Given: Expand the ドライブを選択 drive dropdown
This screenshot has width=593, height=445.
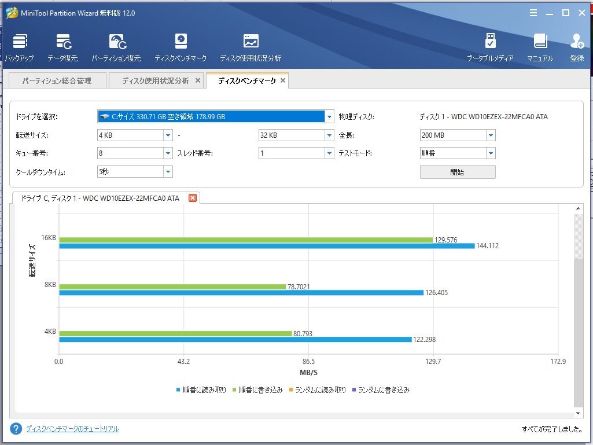Looking at the screenshot, I should [x=329, y=116].
